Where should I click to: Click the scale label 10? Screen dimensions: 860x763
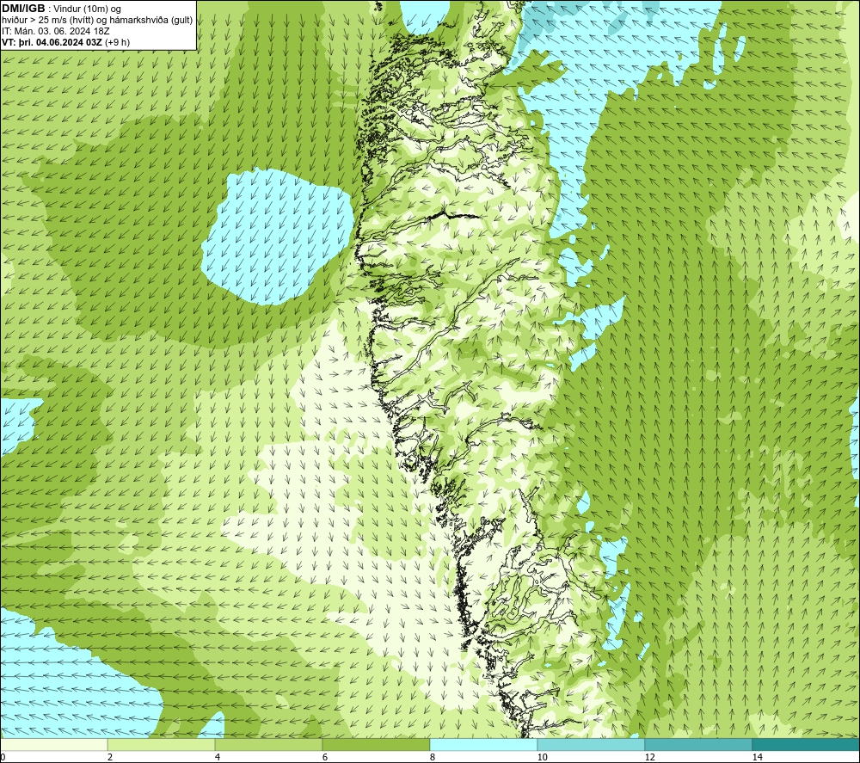click(543, 758)
